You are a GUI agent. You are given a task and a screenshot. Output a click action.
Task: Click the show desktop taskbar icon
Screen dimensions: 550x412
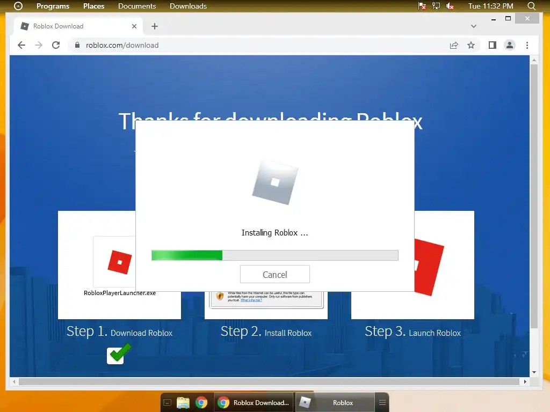(168, 402)
